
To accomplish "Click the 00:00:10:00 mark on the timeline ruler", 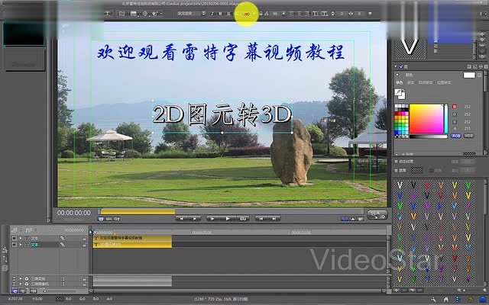I will click(x=301, y=233).
